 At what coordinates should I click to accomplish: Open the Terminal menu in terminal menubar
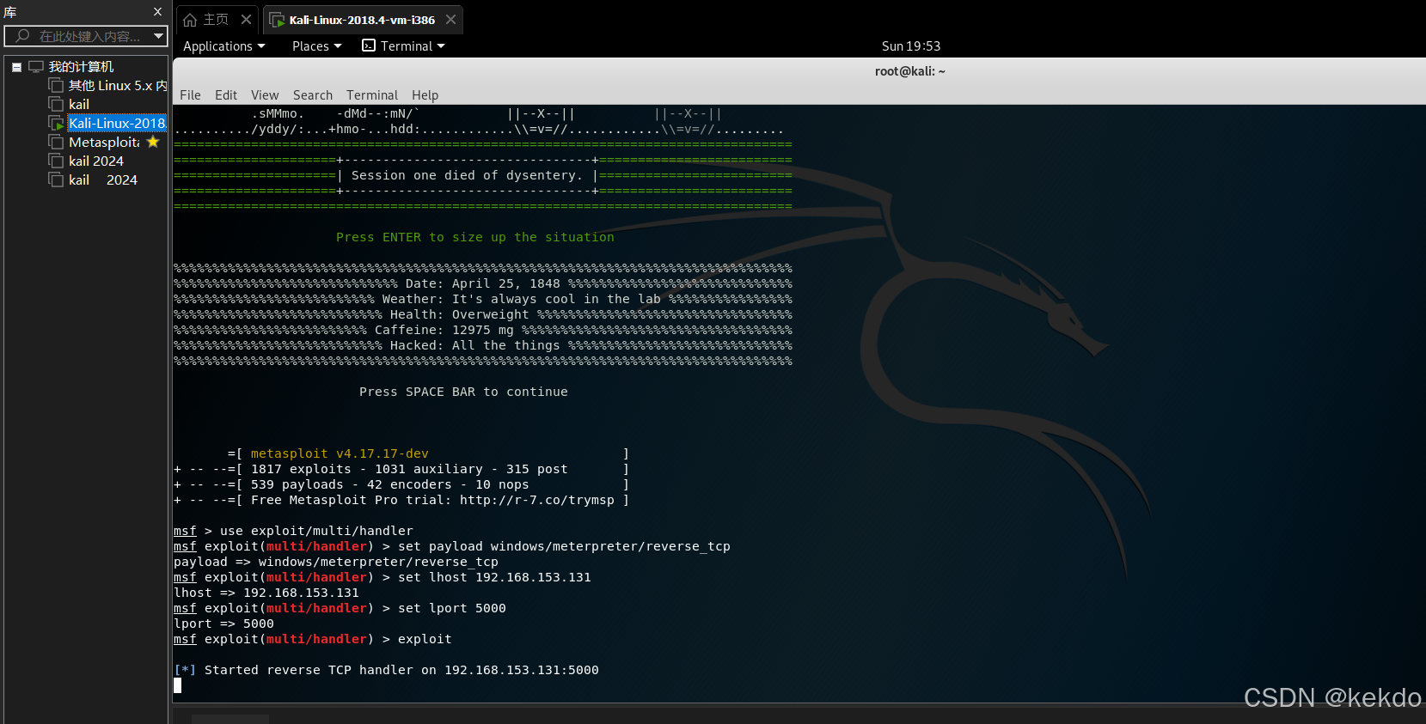click(372, 95)
